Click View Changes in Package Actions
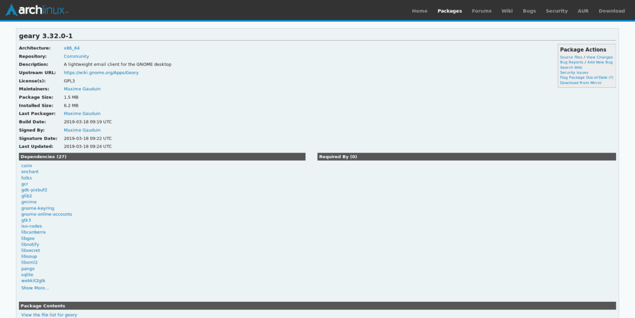Image resolution: width=635 pixels, height=318 pixels. tap(599, 57)
